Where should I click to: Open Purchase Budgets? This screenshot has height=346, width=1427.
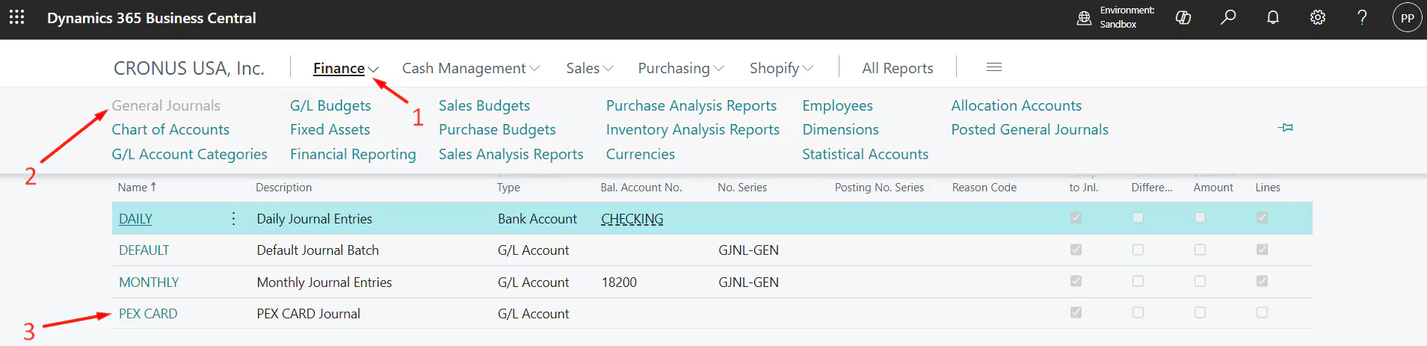497,129
